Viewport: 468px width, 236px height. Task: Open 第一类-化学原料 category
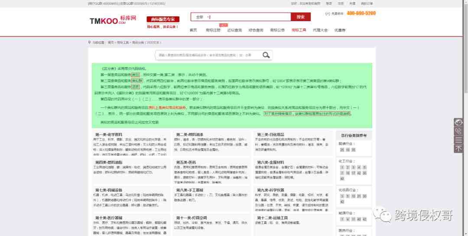point(109,135)
